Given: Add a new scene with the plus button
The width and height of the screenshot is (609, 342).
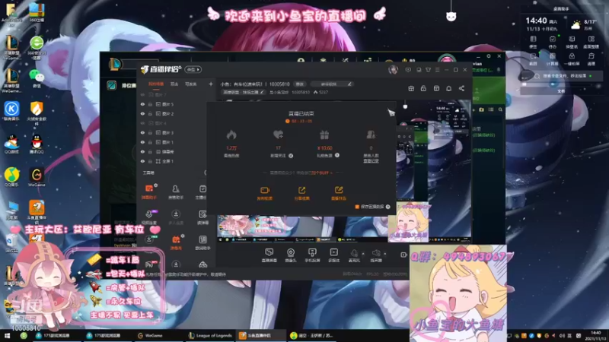Looking at the screenshot, I should pyautogui.click(x=211, y=84).
